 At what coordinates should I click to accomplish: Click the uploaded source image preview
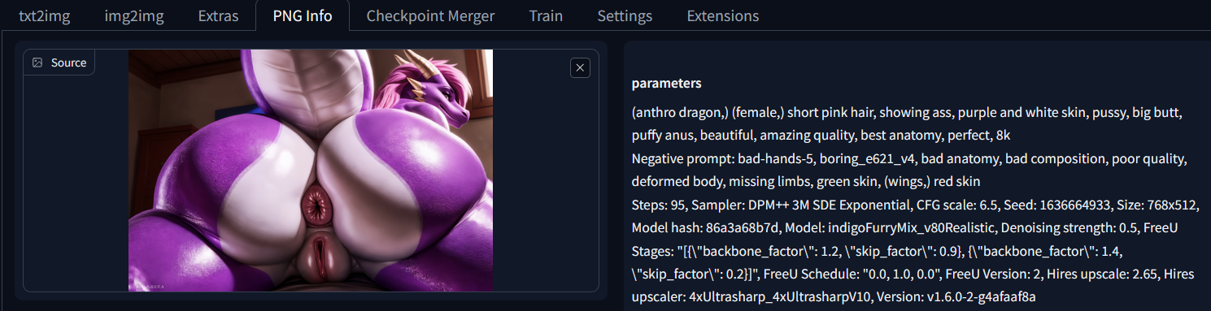pos(311,171)
